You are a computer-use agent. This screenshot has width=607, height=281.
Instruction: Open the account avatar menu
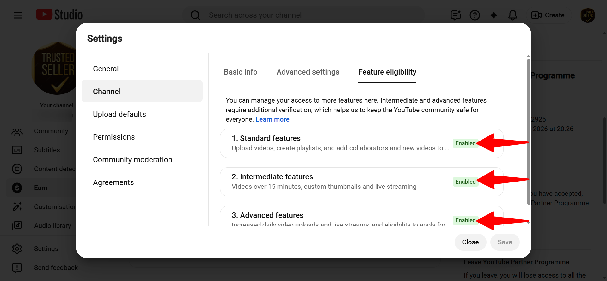click(588, 15)
